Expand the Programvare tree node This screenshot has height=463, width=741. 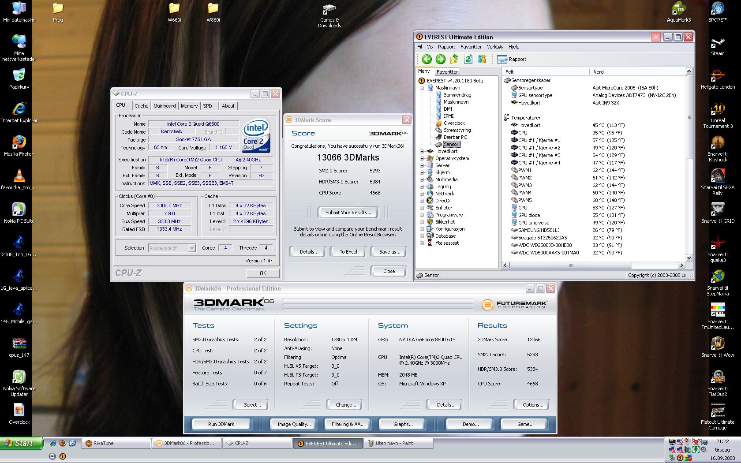pyautogui.click(x=422, y=215)
